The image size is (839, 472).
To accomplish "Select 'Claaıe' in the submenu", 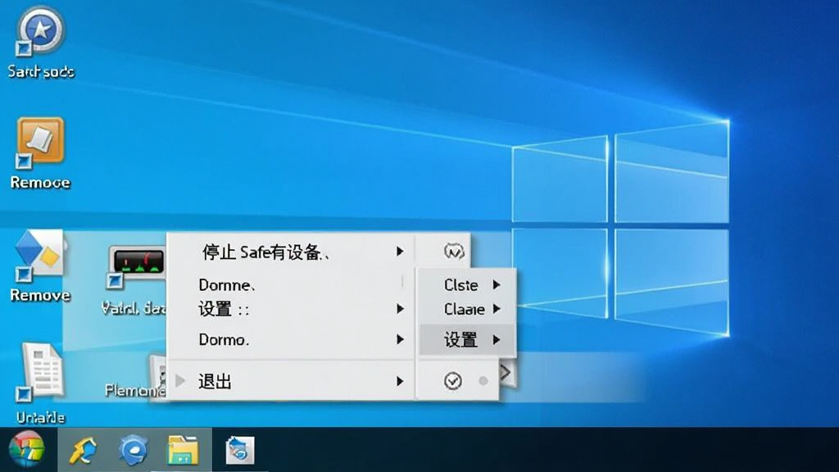I will 466,309.
